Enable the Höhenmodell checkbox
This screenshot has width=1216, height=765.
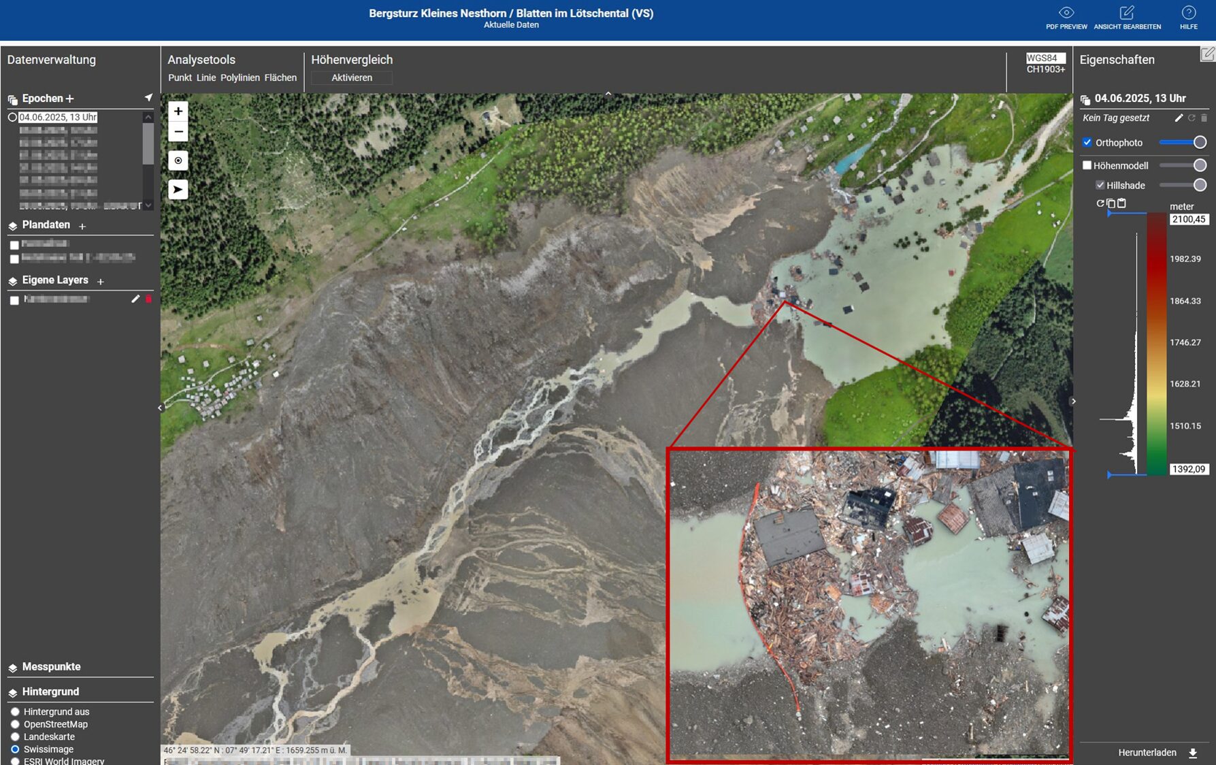1087,165
